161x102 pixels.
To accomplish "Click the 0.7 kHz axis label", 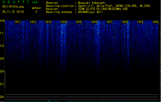I will (x=2, y=84).
